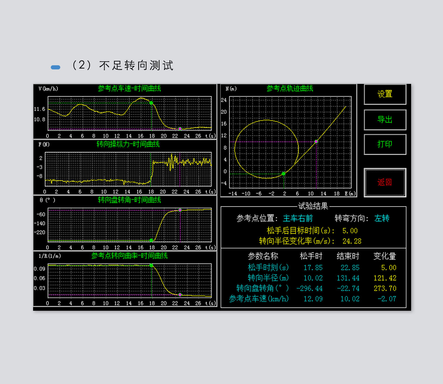443x384 pixels.
Task: Click the 设置 settings button
Action: [385, 94]
